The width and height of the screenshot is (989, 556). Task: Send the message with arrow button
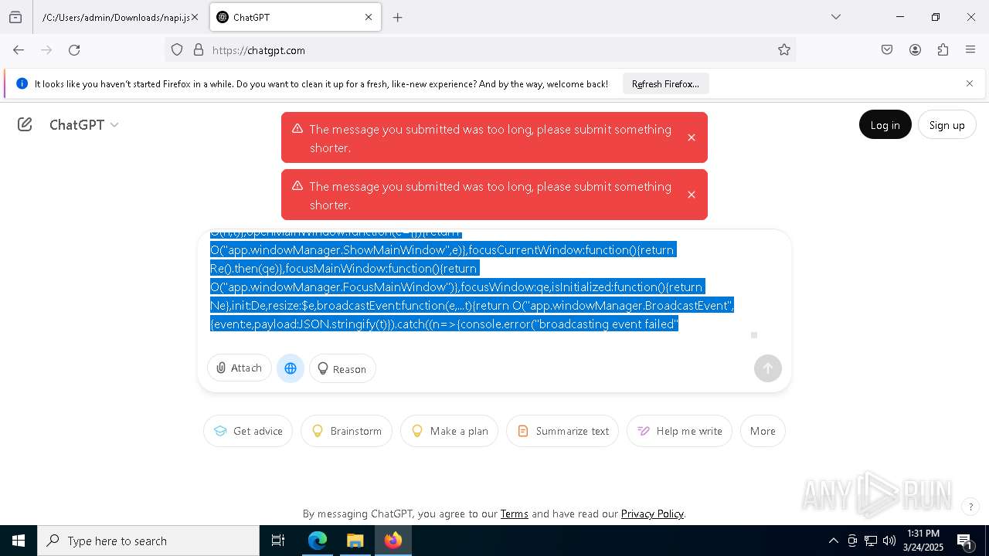768,368
